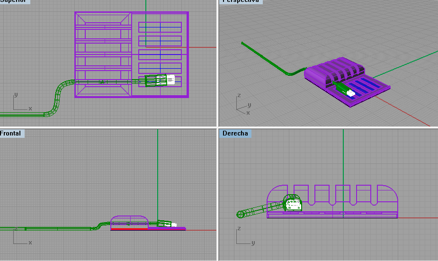Click the axes icon in Derecha viewport
The height and width of the screenshot is (261, 438).
pyautogui.click(x=242, y=238)
